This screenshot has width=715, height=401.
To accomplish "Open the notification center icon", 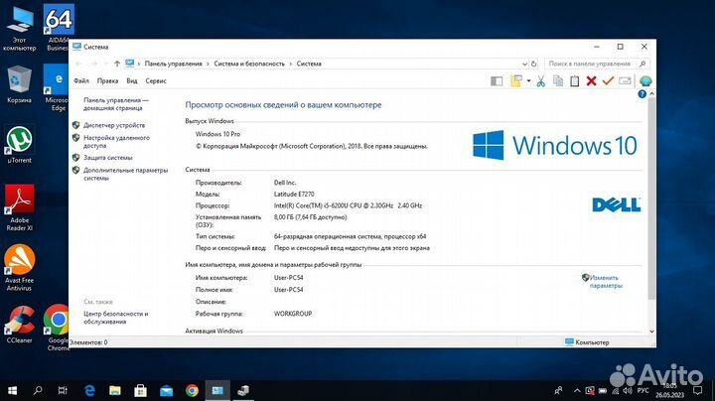I will (x=698, y=390).
